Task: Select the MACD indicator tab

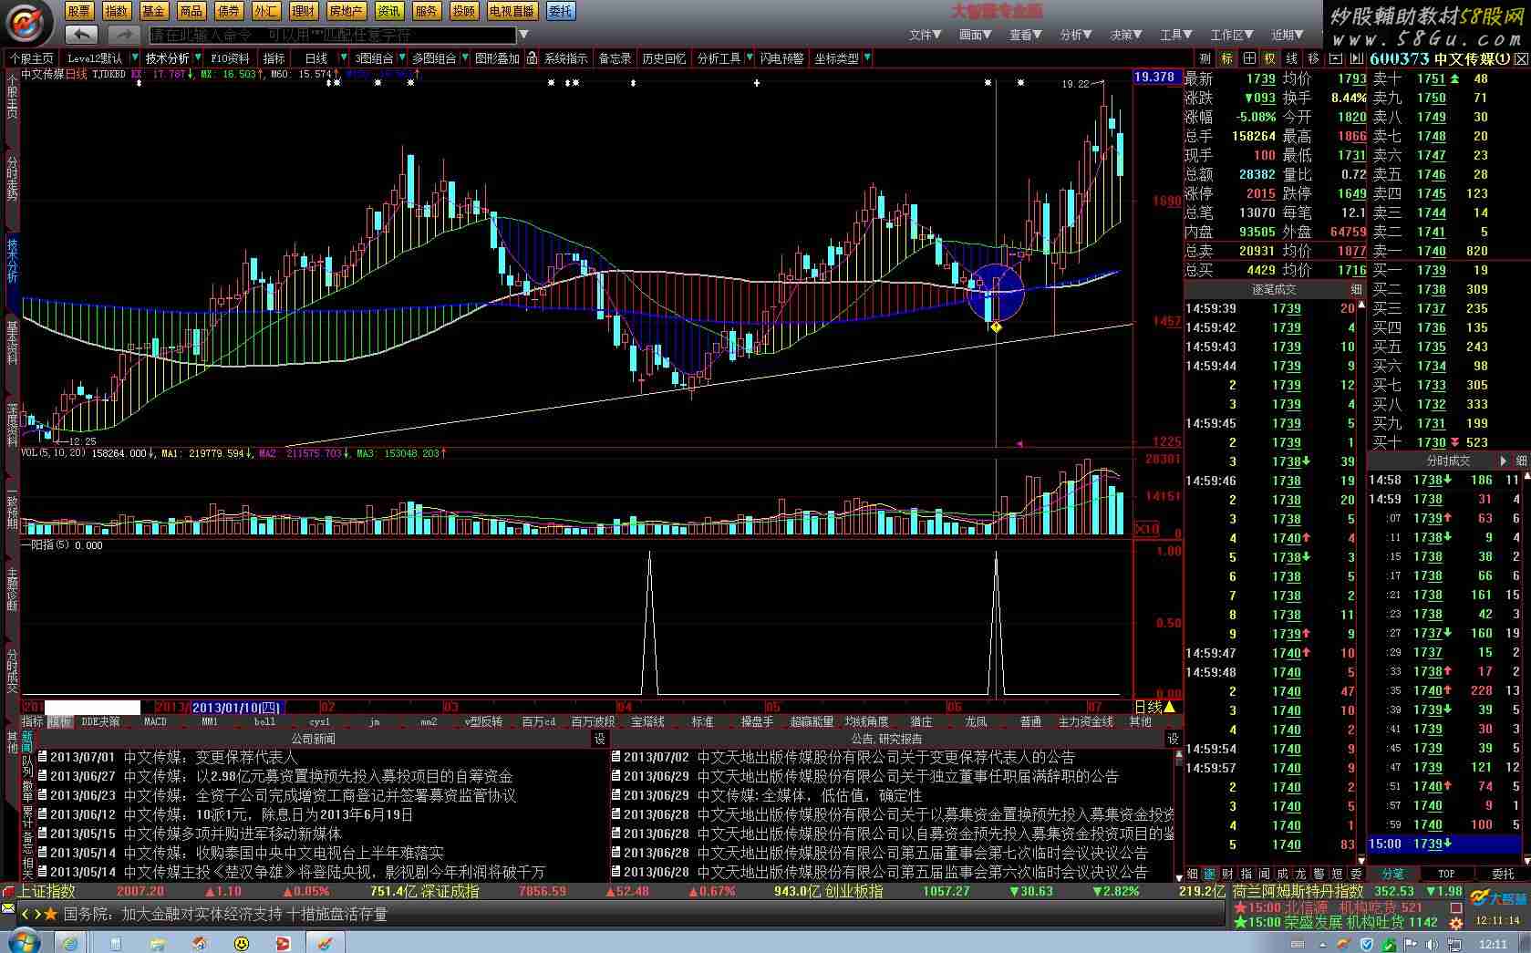Action: click(x=155, y=721)
